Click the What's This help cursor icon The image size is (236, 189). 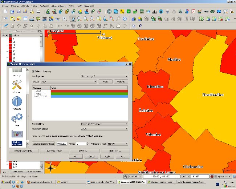tap(140, 26)
